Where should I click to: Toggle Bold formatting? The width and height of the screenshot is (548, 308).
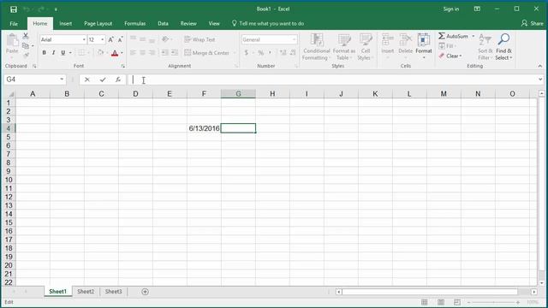pyautogui.click(x=44, y=53)
